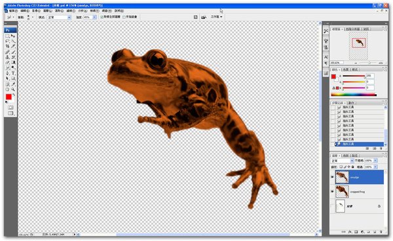393x241 pixels.
Task: Select the last highlighted history state
Action: pyautogui.click(x=359, y=144)
